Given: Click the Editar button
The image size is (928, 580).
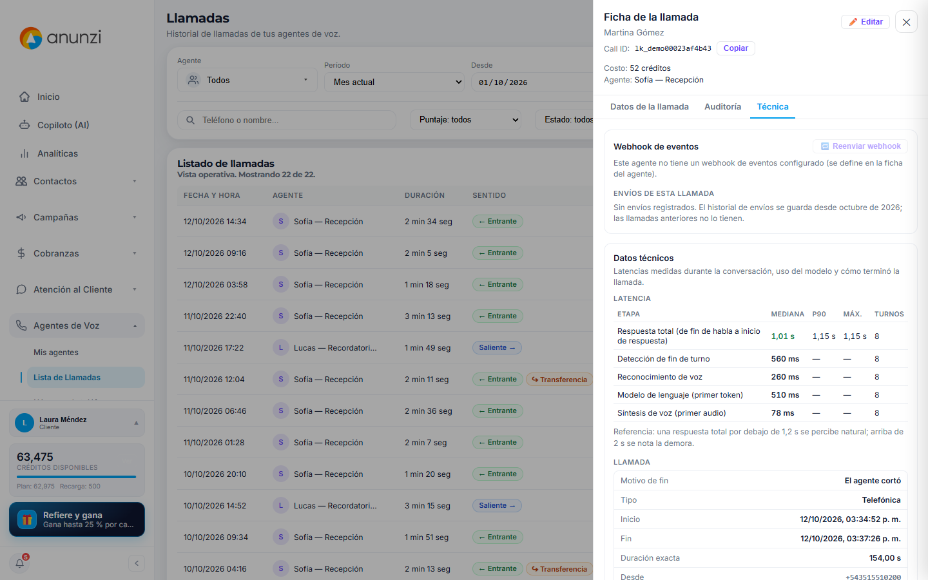Looking at the screenshot, I should (x=865, y=22).
